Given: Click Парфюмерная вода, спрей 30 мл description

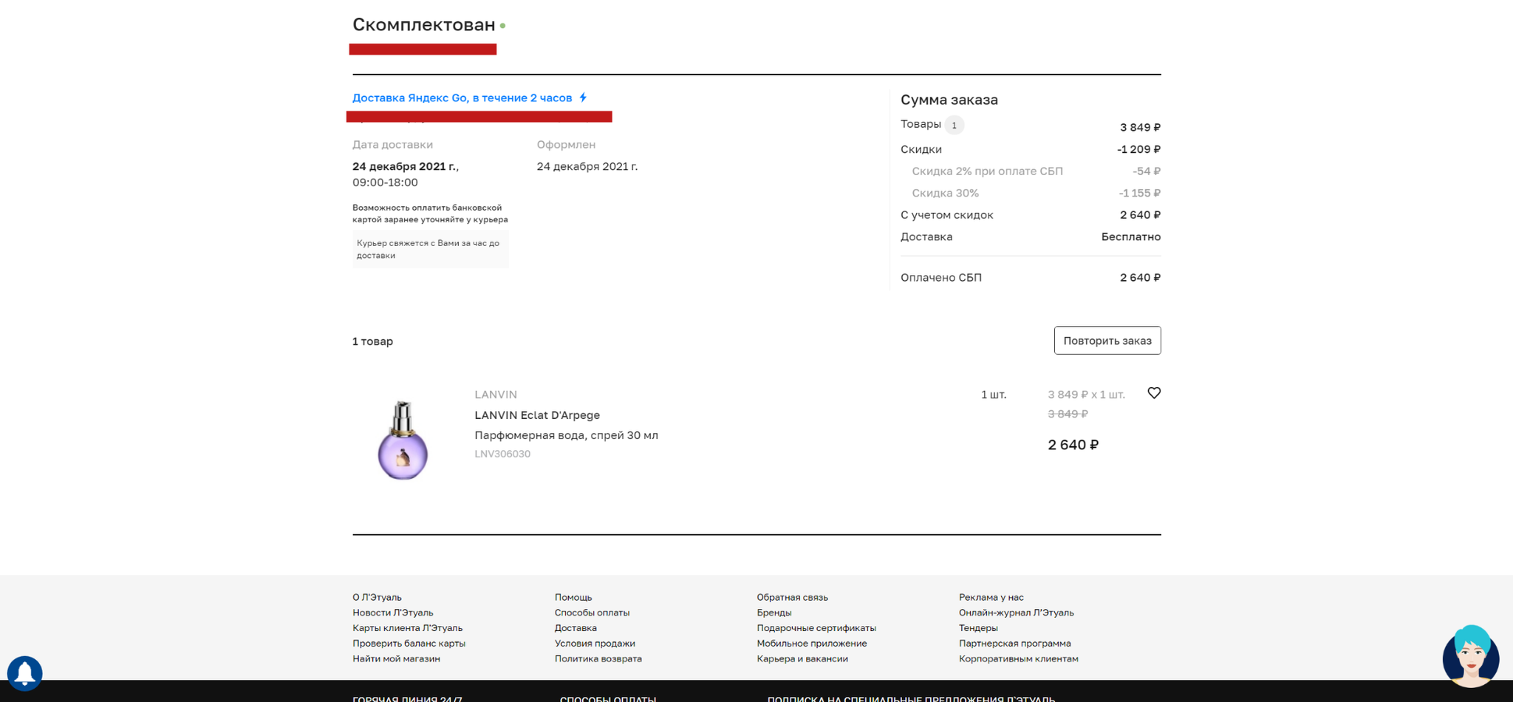Looking at the screenshot, I should [566, 435].
